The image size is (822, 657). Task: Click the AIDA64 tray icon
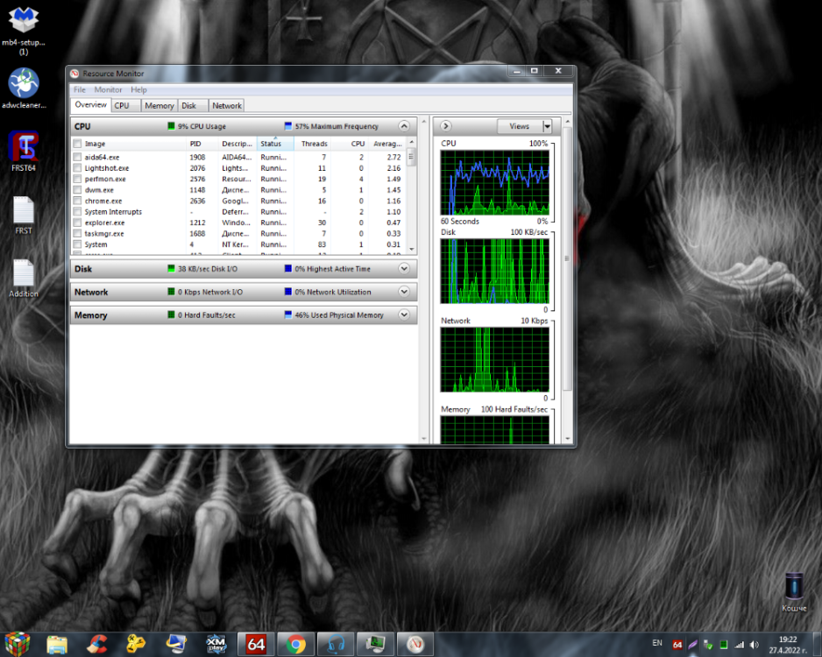click(677, 645)
